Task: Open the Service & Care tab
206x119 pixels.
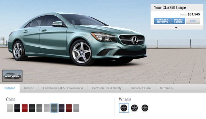Action: click(141, 88)
